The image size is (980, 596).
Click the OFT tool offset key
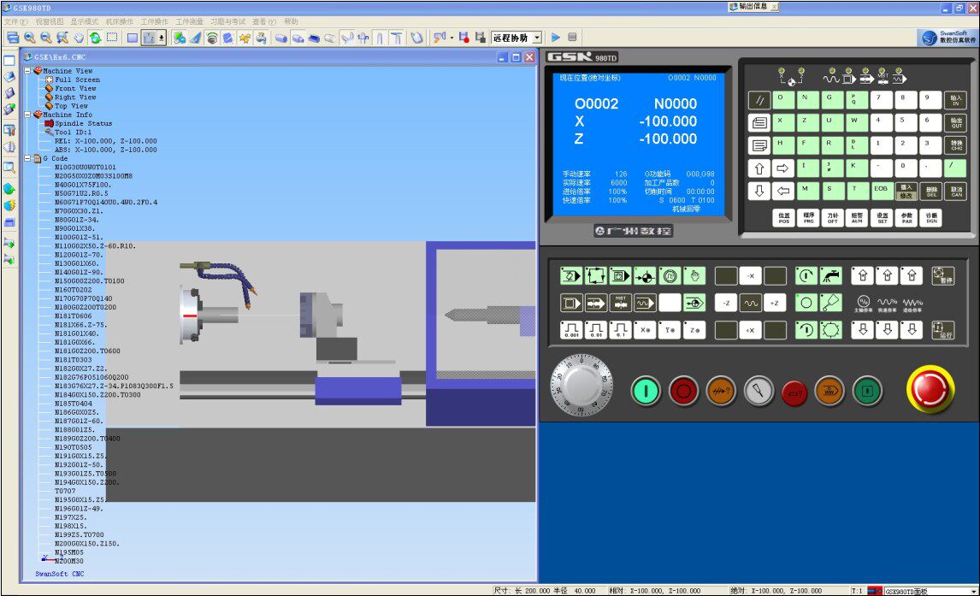(833, 217)
